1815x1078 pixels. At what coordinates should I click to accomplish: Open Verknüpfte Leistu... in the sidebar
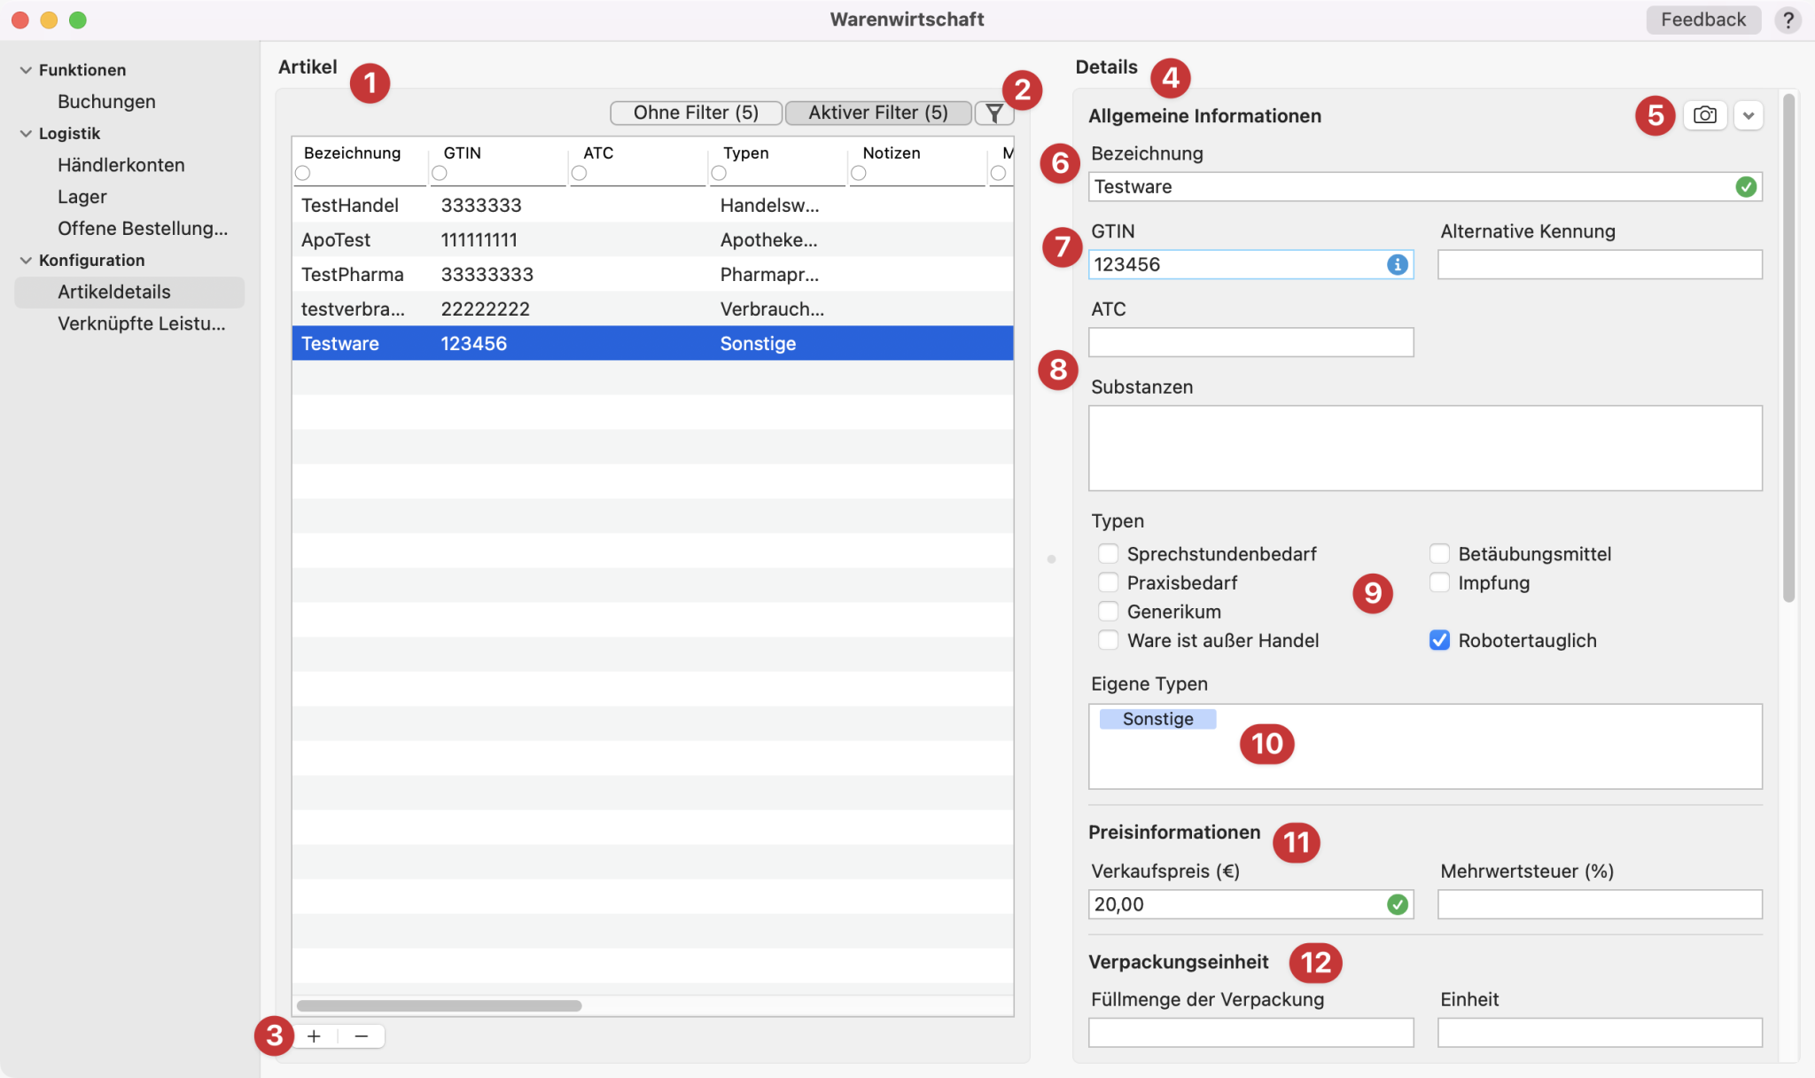142,324
